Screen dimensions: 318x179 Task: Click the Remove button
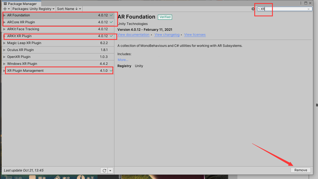tap(301, 170)
